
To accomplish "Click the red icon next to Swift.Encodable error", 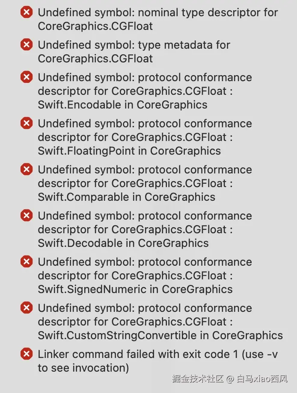I will pos(27,77).
